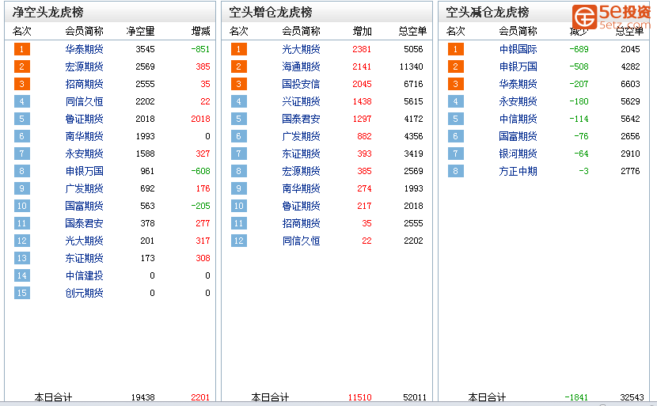Open 宏源期货 in 净空头龙虎榜

84,66
